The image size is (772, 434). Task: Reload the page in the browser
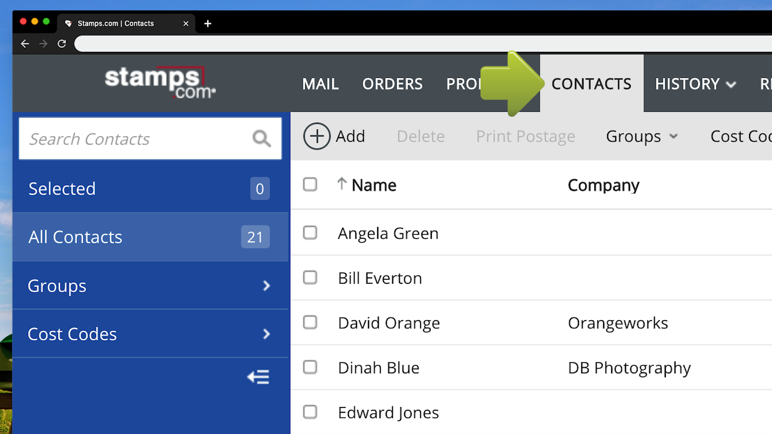[x=62, y=43]
